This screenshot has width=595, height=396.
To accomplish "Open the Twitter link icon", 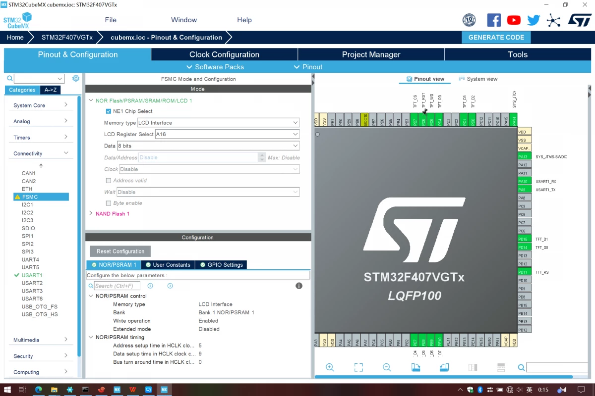I will pyautogui.click(x=534, y=20).
